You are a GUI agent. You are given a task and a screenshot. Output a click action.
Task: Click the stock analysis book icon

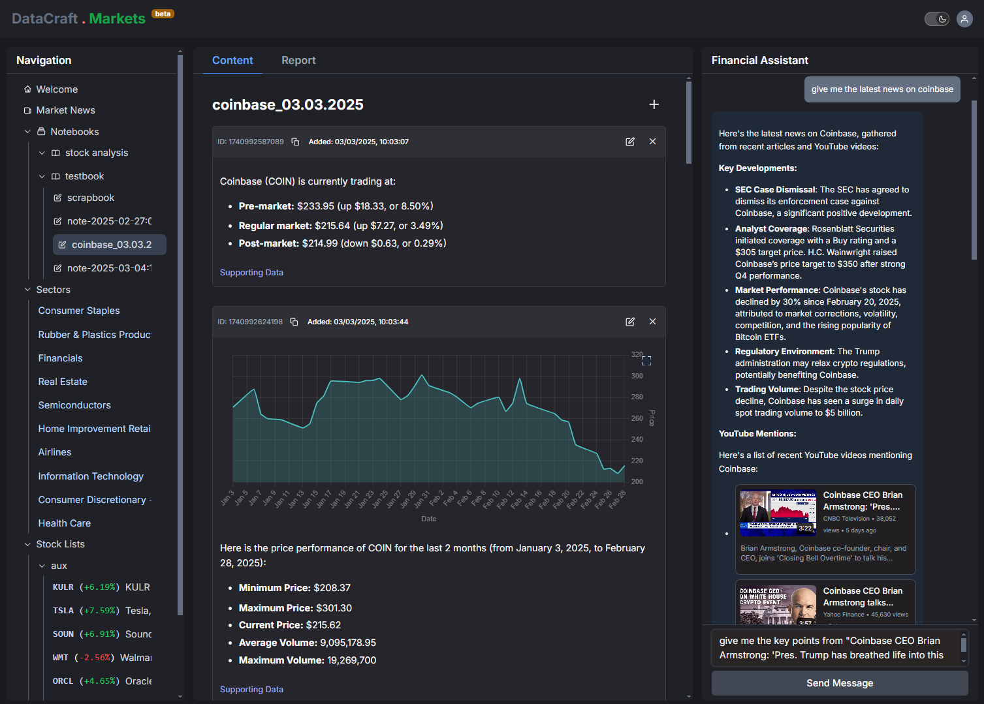[56, 153]
